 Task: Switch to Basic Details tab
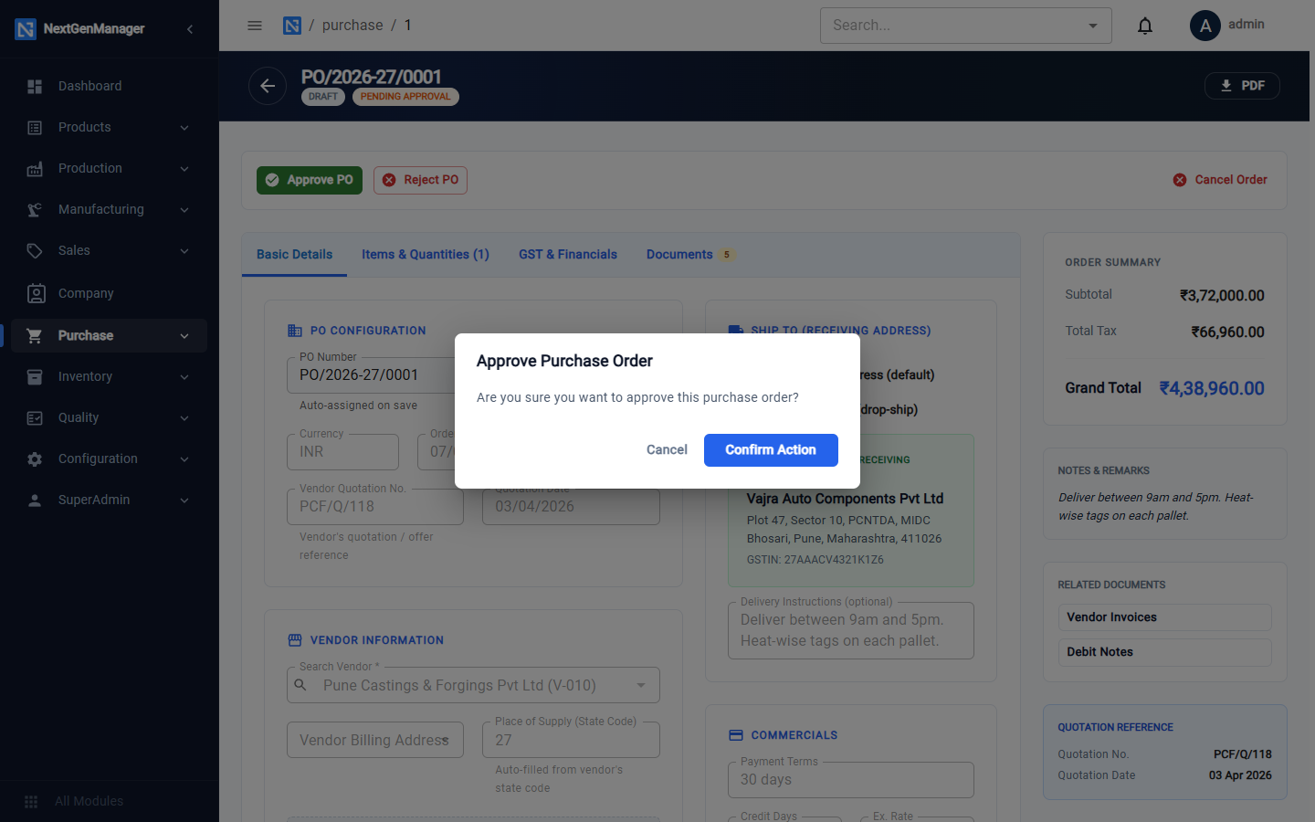294,255
